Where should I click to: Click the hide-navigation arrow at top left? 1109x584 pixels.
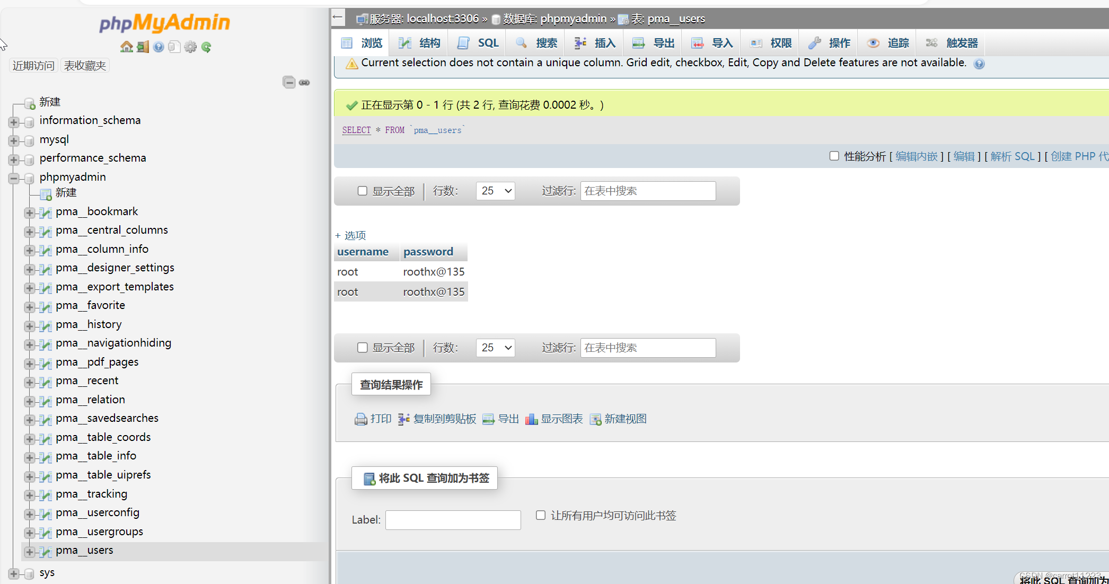click(338, 17)
